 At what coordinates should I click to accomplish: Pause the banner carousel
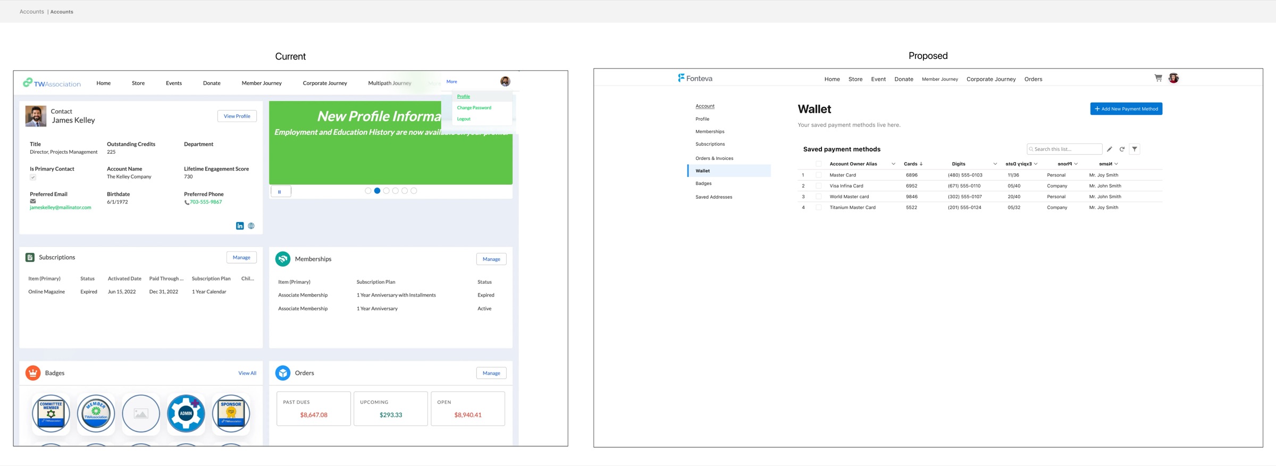pos(281,192)
